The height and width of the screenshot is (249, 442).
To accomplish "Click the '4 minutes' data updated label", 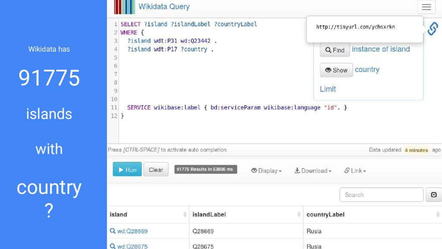I will [417, 150].
